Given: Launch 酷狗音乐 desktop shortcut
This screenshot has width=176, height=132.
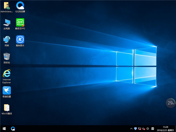Looking at the screenshot, I should tap(20, 41).
